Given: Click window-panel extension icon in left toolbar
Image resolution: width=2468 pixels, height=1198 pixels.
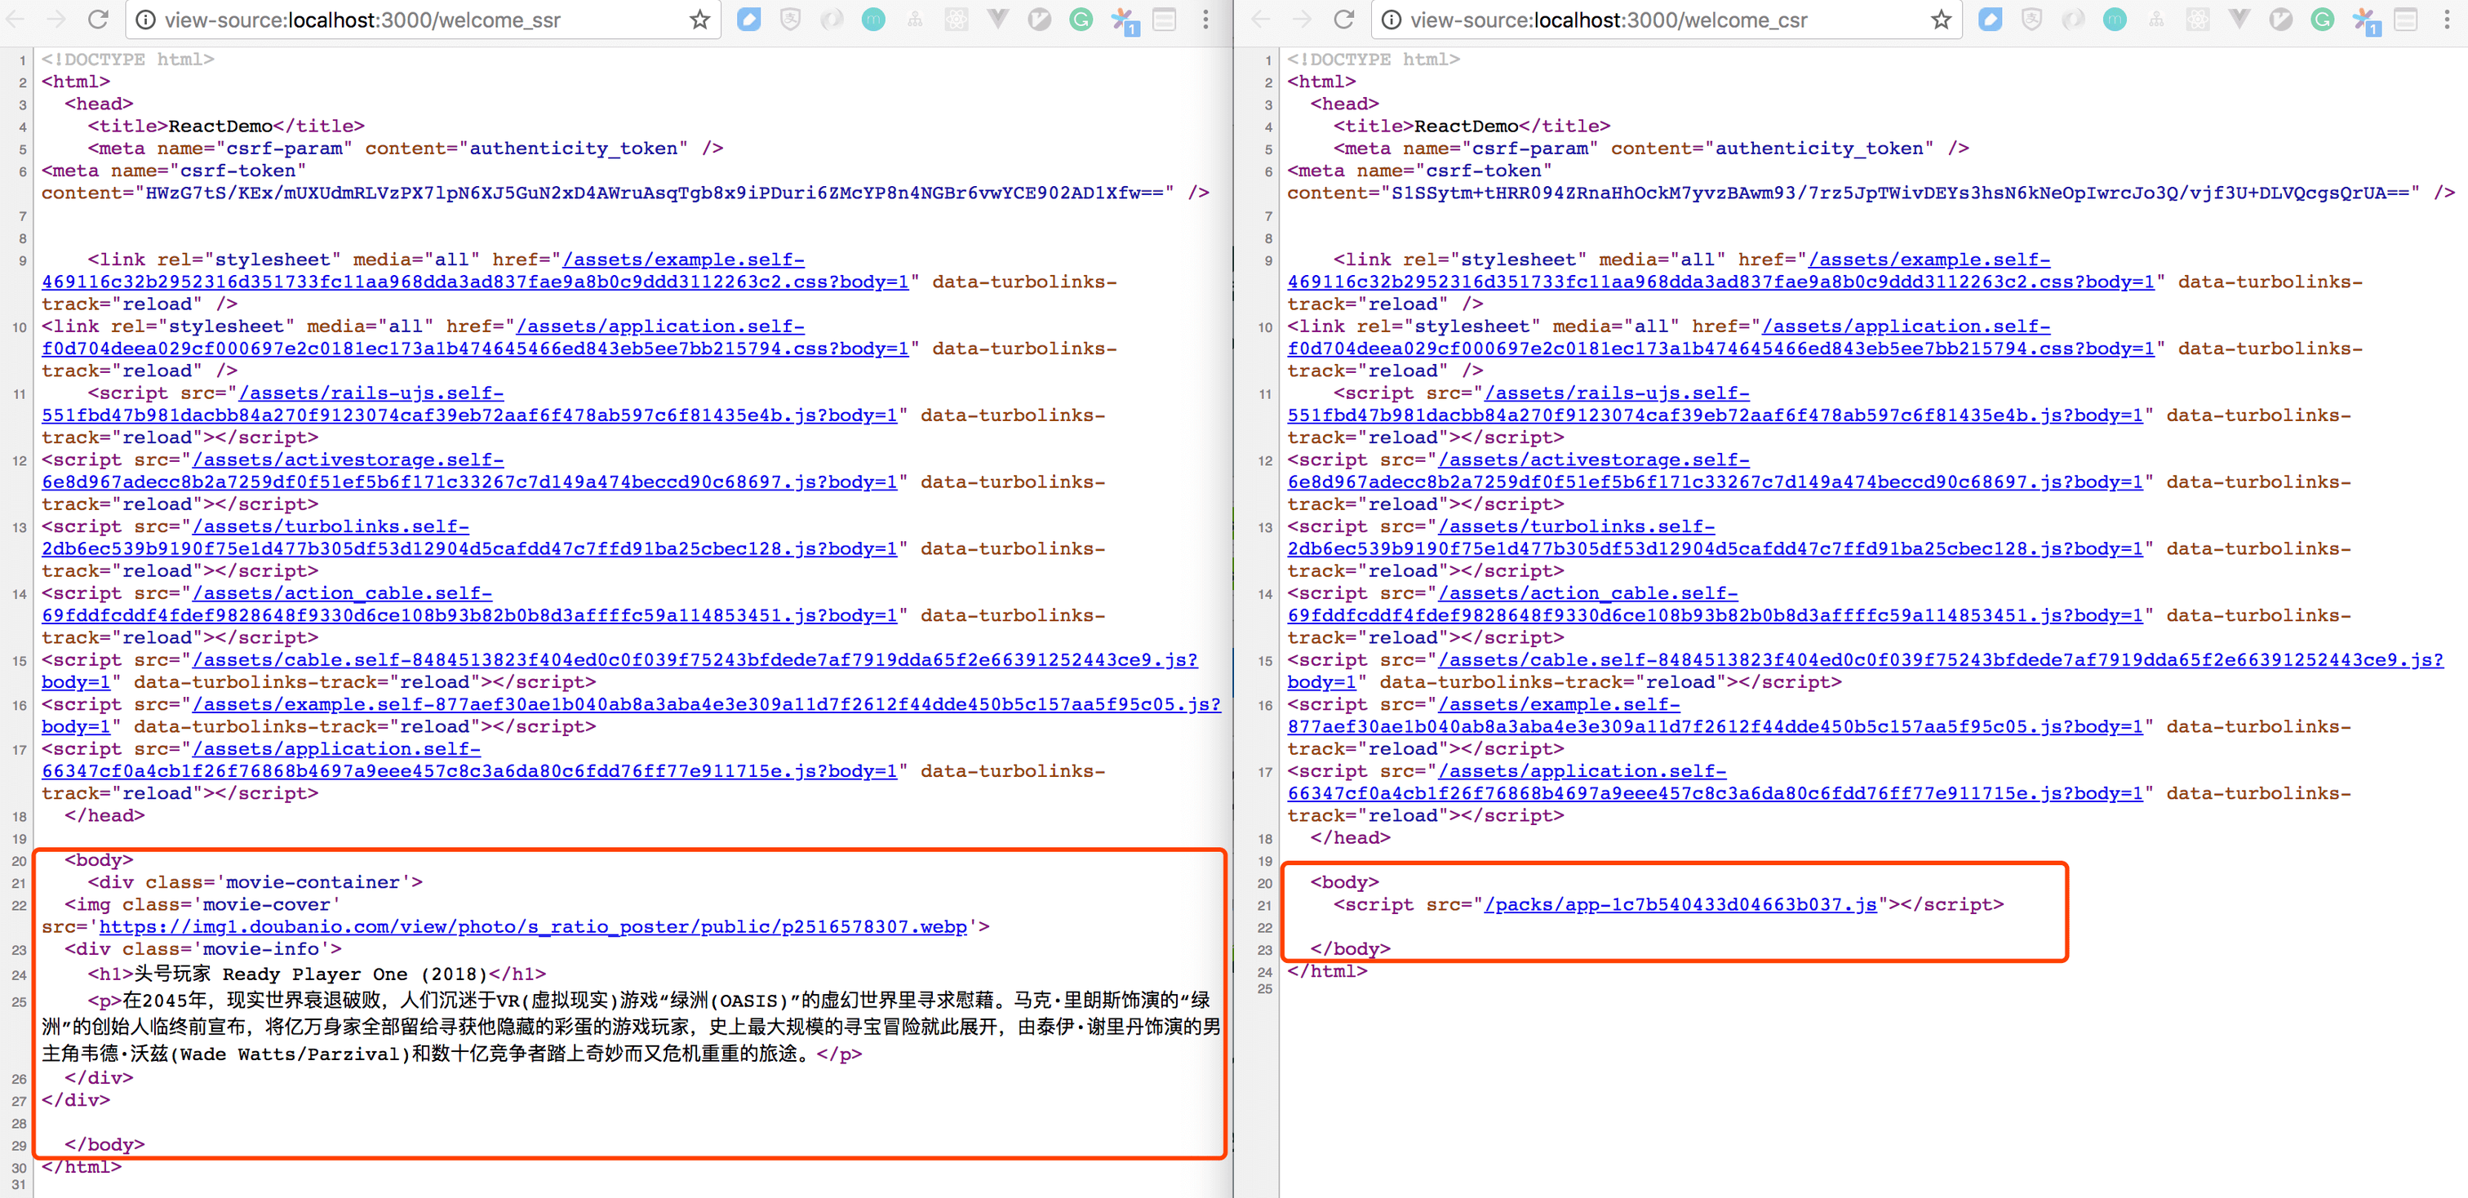Looking at the screenshot, I should click(x=1164, y=19).
